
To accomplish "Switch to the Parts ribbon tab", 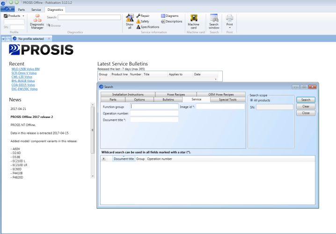I will (x=22, y=10).
